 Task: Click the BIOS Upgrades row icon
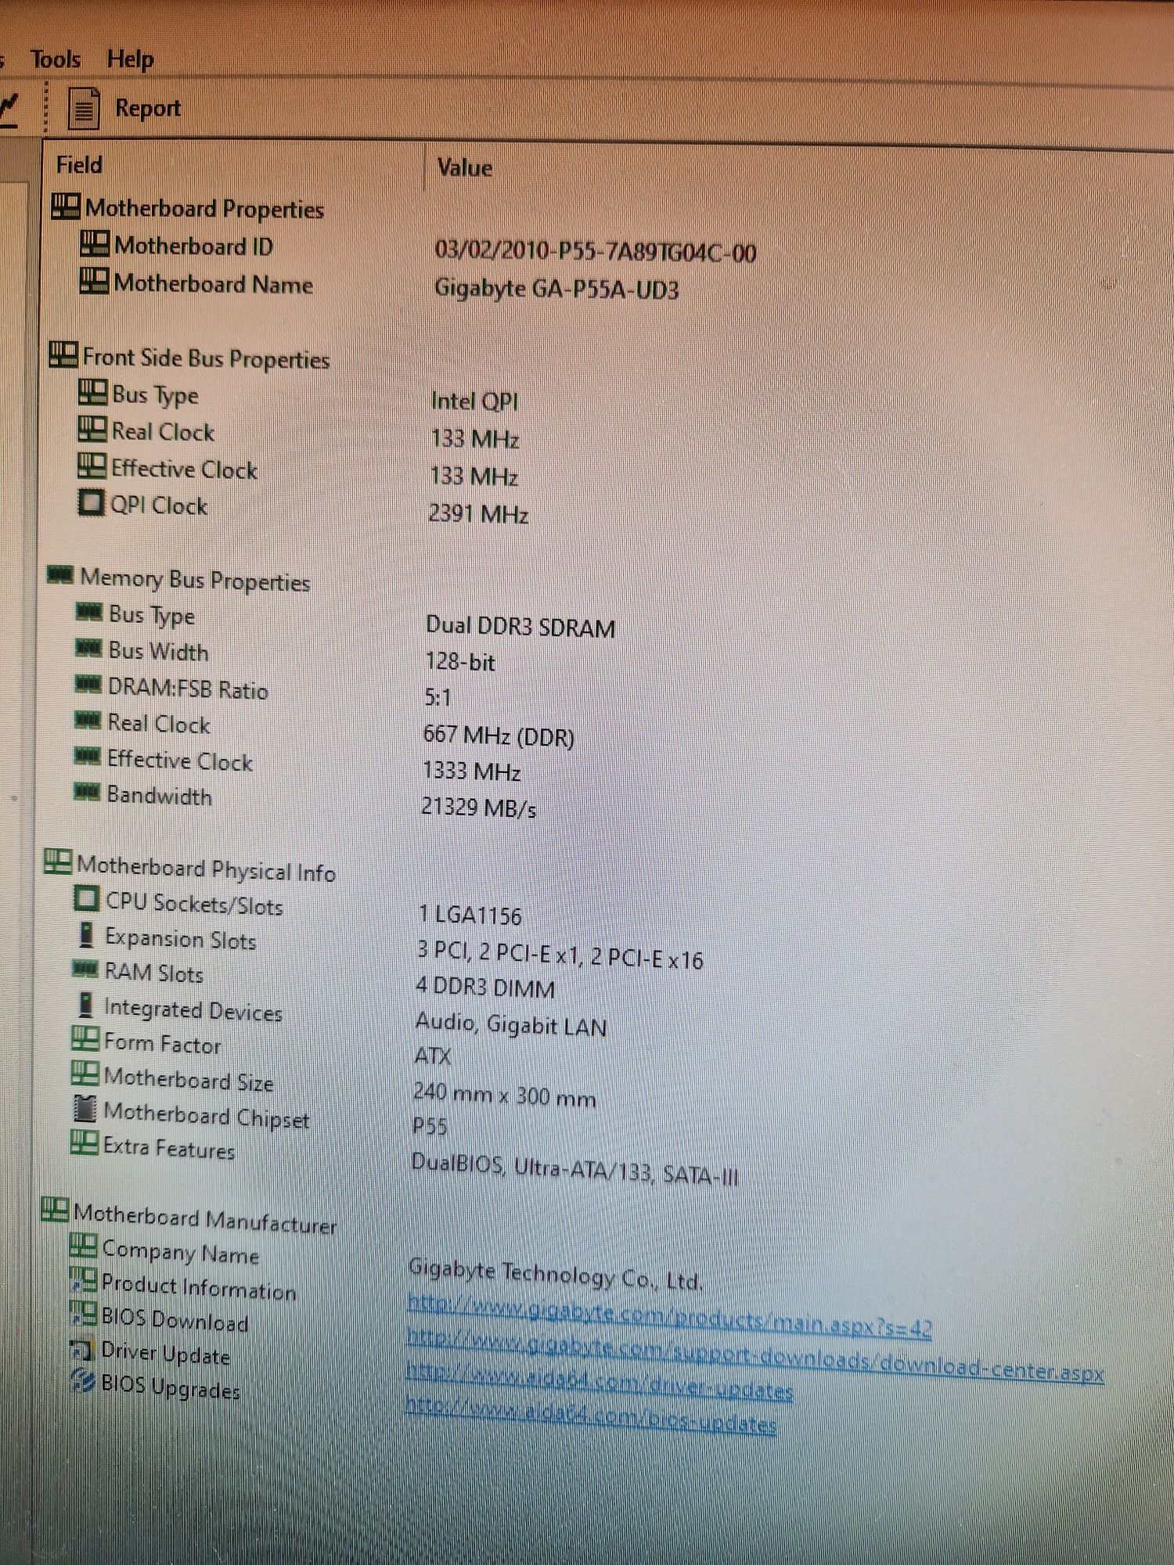(x=83, y=1381)
